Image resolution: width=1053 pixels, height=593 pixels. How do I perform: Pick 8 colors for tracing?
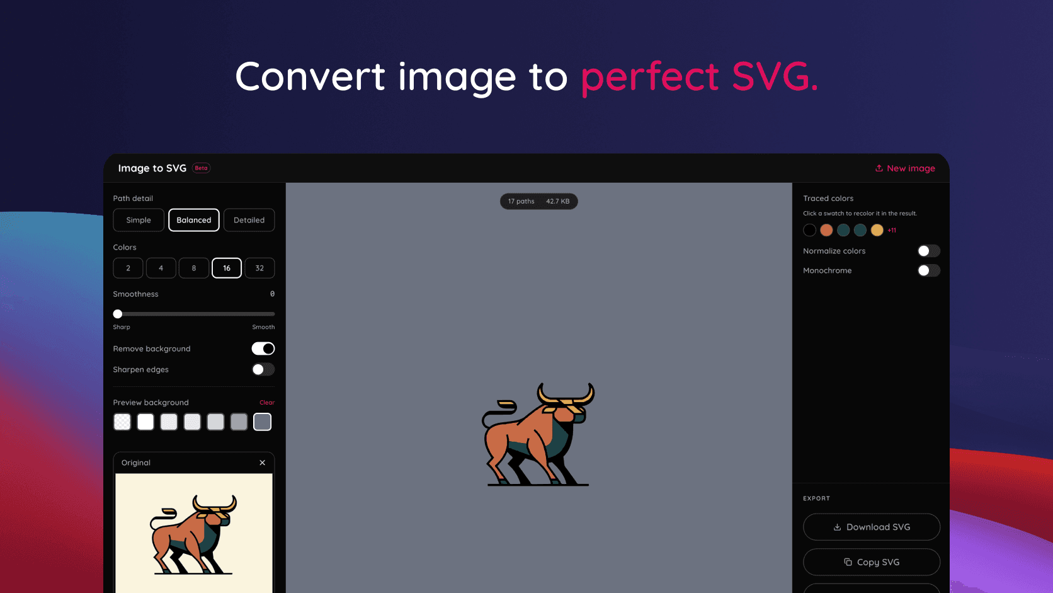click(194, 268)
